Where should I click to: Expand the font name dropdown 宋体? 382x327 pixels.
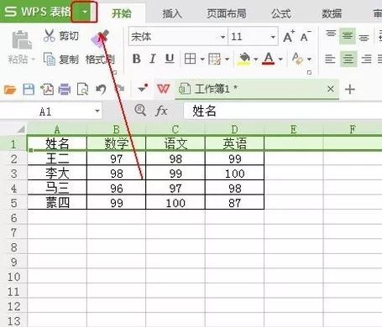point(222,37)
